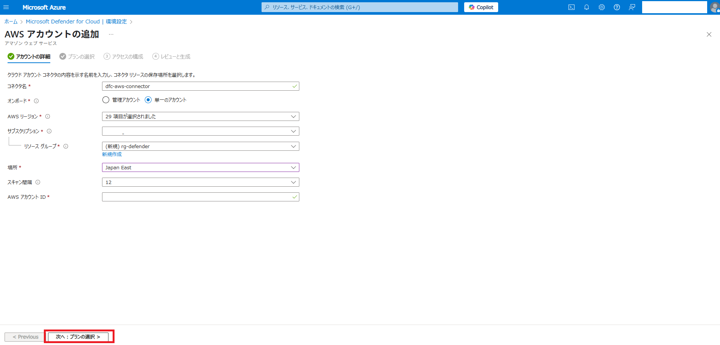Image resolution: width=720 pixels, height=345 pixels.
Task: Switch to the アクセスの構成 tab
Action: 124,57
